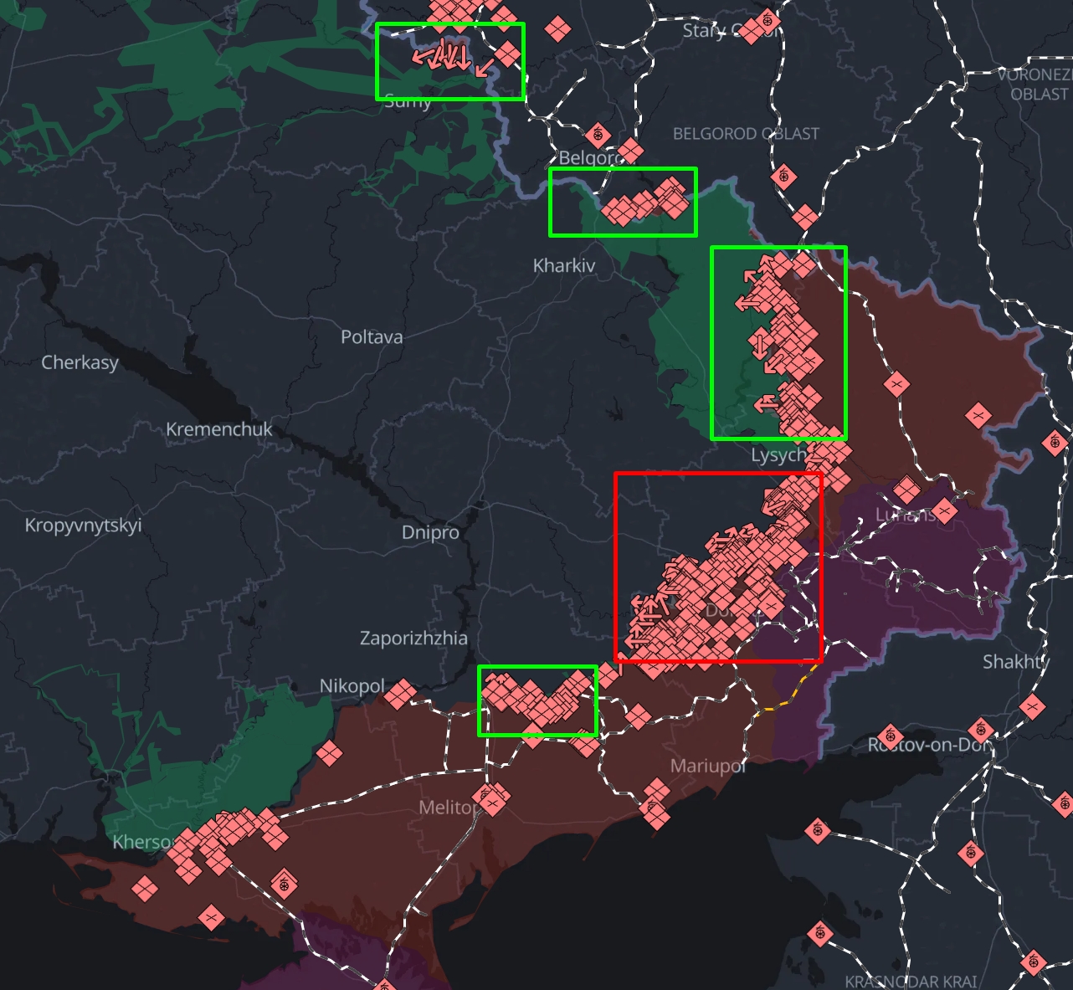Click the Belgorod city label

(x=591, y=157)
